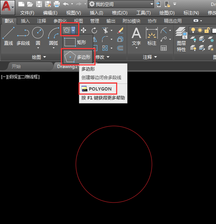Select the Offset tool icon
This screenshot has height=224, width=216.
(x=120, y=48)
